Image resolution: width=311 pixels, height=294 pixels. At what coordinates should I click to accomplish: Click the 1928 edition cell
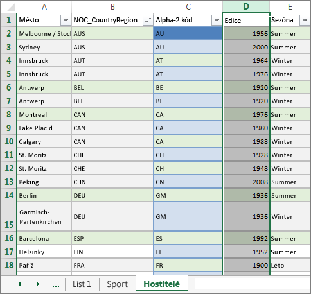[x=246, y=155]
